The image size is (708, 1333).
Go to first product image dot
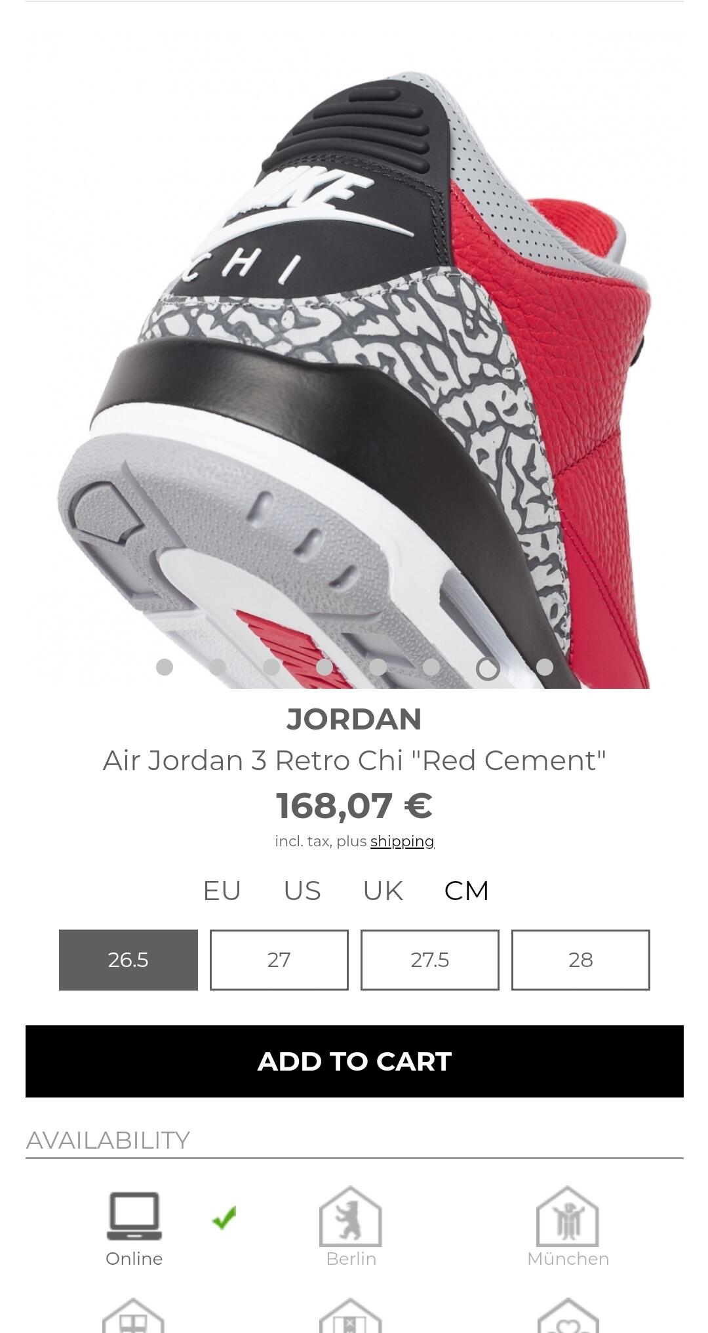tap(165, 667)
